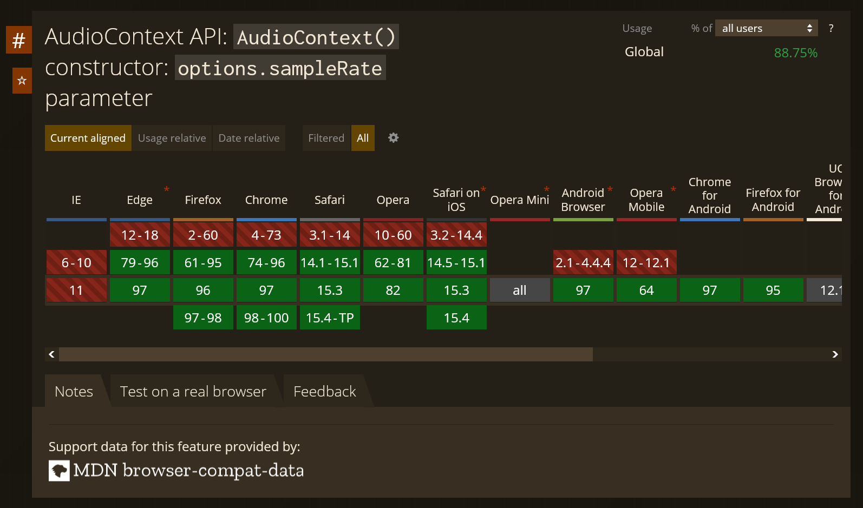Select Current aligned view mode
863x508 pixels.
tap(88, 138)
